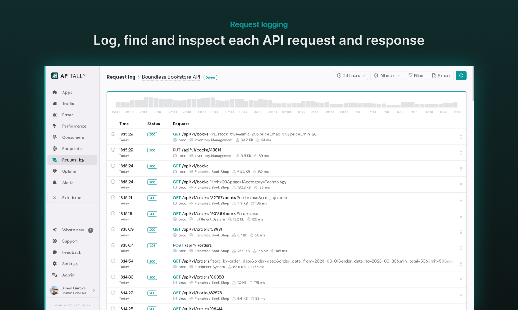Click the histogram bar at 00:00
The height and width of the screenshot is (310, 518).
pos(203,103)
